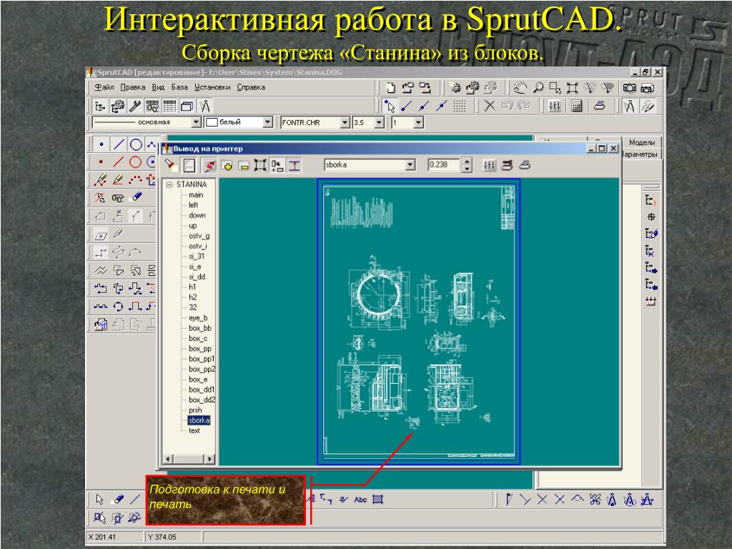Viewport: 732px width, 549px height.
Task: Select the main tree item
Action: (x=196, y=194)
